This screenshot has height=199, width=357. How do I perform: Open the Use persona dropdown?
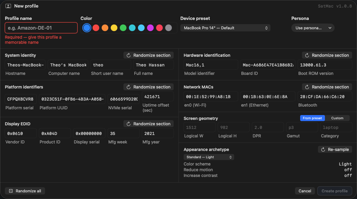click(313, 28)
